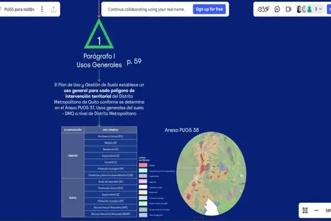Open the timer and activities tools icon

pos(264,9)
